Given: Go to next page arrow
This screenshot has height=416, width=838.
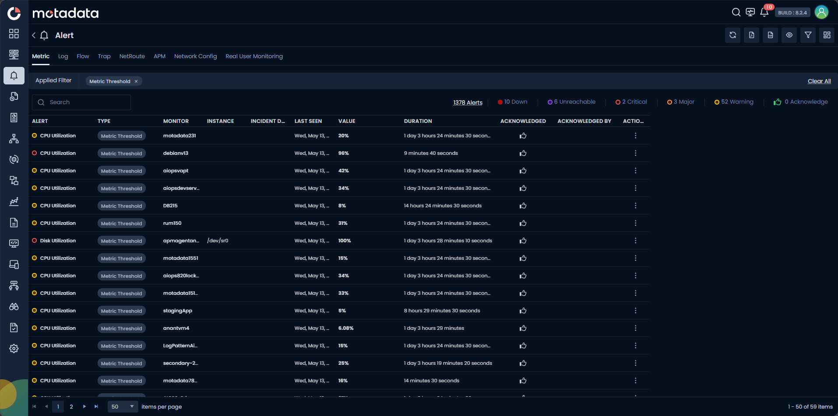Looking at the screenshot, I should pos(85,407).
